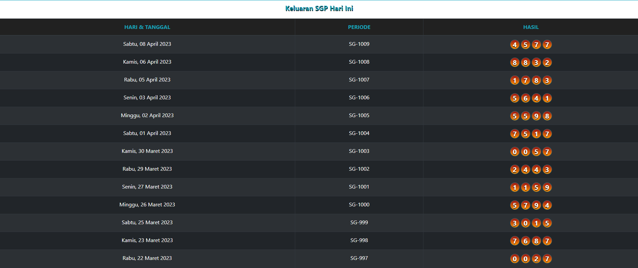The height and width of the screenshot is (268, 638).
Task: Click the ball '1' in SG-1007 result
Action: [x=515, y=80]
